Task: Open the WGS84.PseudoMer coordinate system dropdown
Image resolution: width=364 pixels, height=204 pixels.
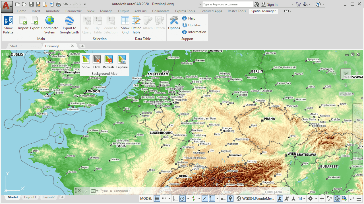Action: (x=255, y=199)
